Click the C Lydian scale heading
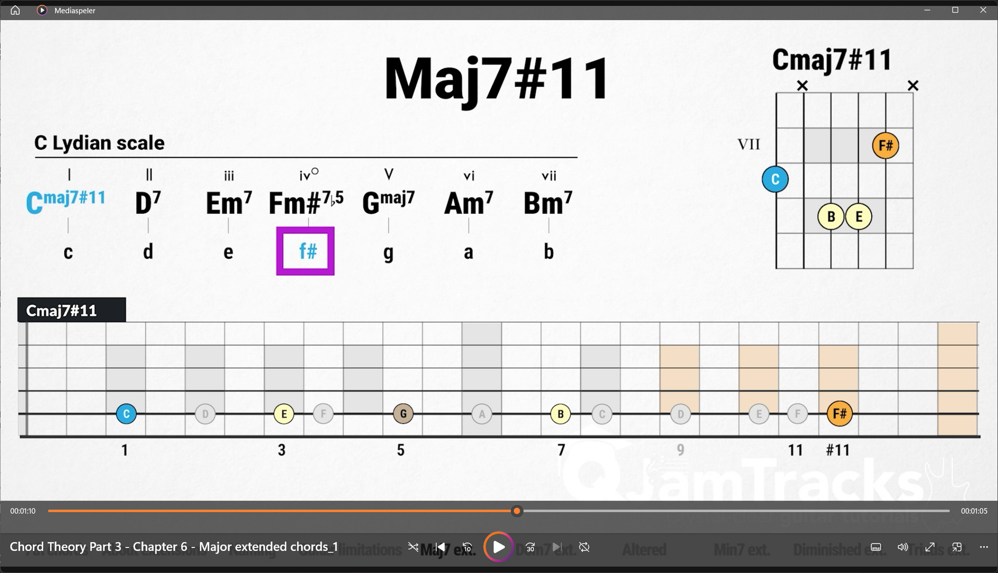Image resolution: width=998 pixels, height=573 pixels. pos(99,143)
